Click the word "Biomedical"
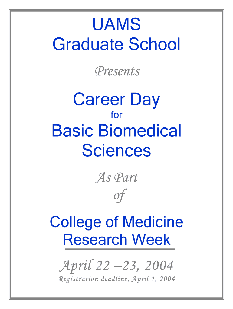This screenshot has height=309, width=233. pos(136,131)
